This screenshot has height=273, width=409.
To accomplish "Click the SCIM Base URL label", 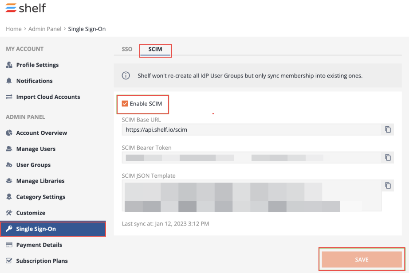I will pos(142,120).
